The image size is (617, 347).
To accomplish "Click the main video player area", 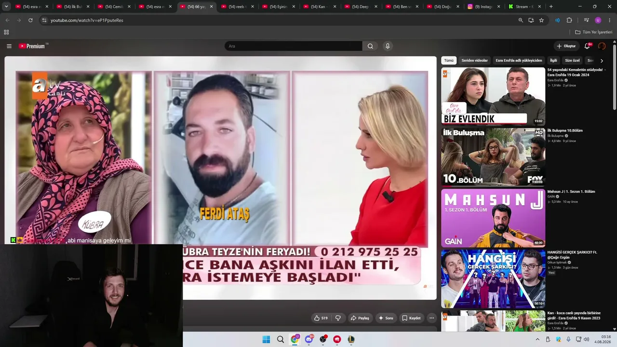I will [x=221, y=178].
